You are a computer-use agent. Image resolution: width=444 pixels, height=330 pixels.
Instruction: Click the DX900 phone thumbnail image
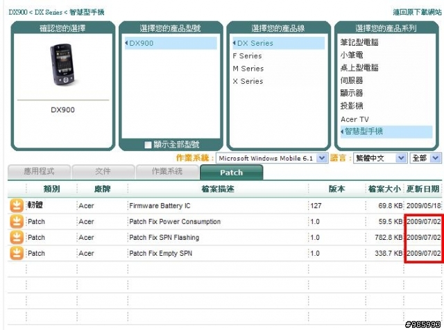63,64
